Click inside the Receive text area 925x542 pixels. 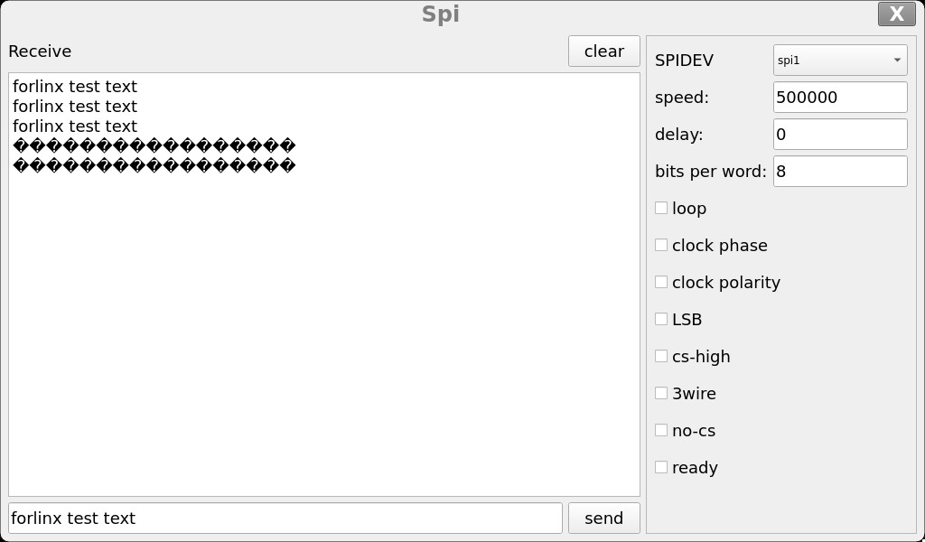point(323,325)
